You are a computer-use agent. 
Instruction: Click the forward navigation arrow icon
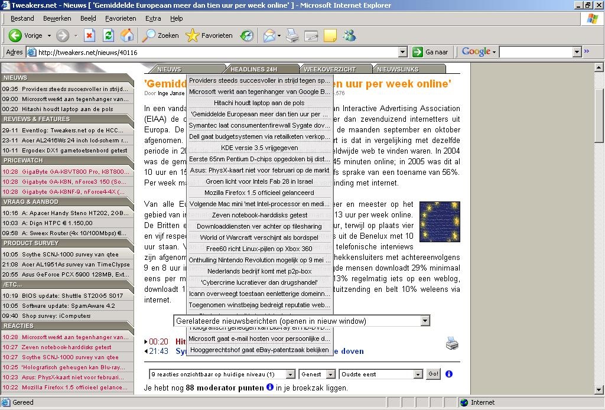[x=62, y=35]
